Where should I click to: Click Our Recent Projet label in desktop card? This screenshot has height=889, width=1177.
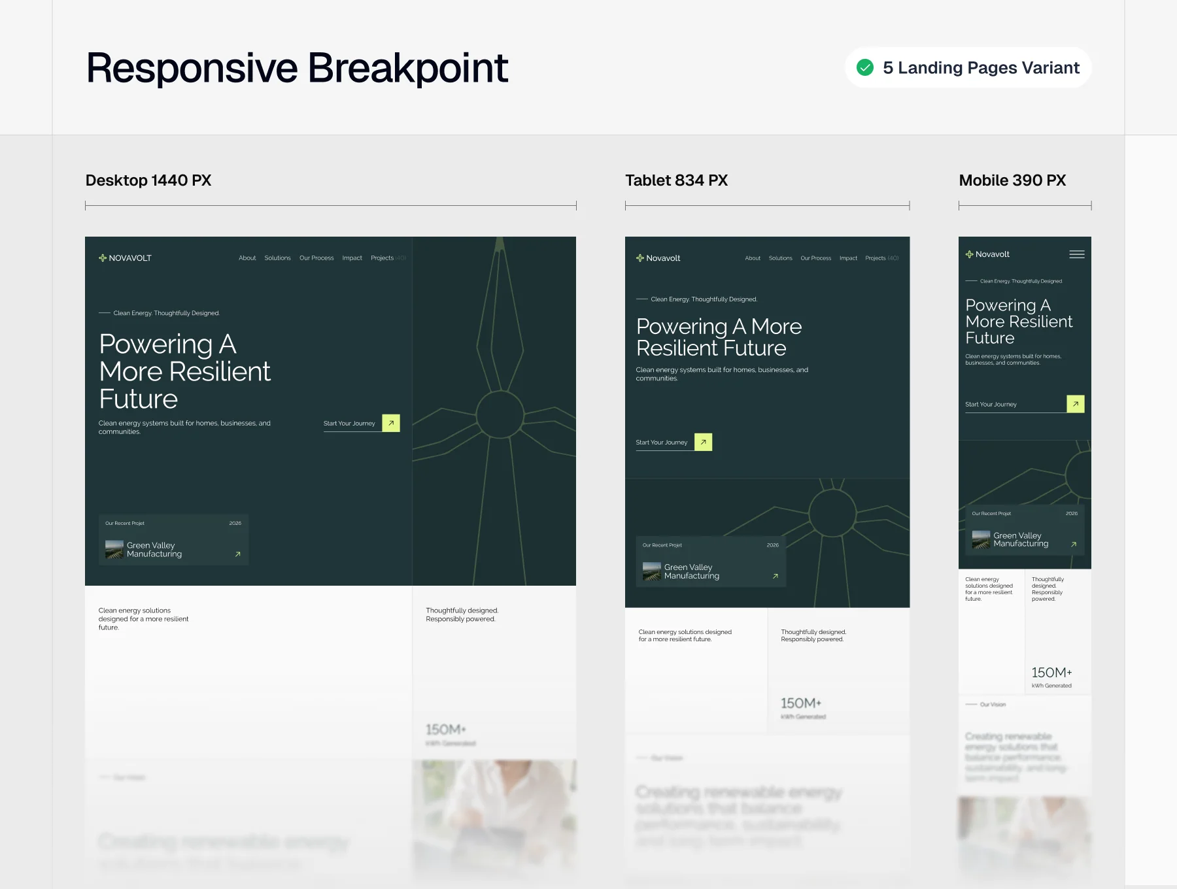[x=125, y=523]
